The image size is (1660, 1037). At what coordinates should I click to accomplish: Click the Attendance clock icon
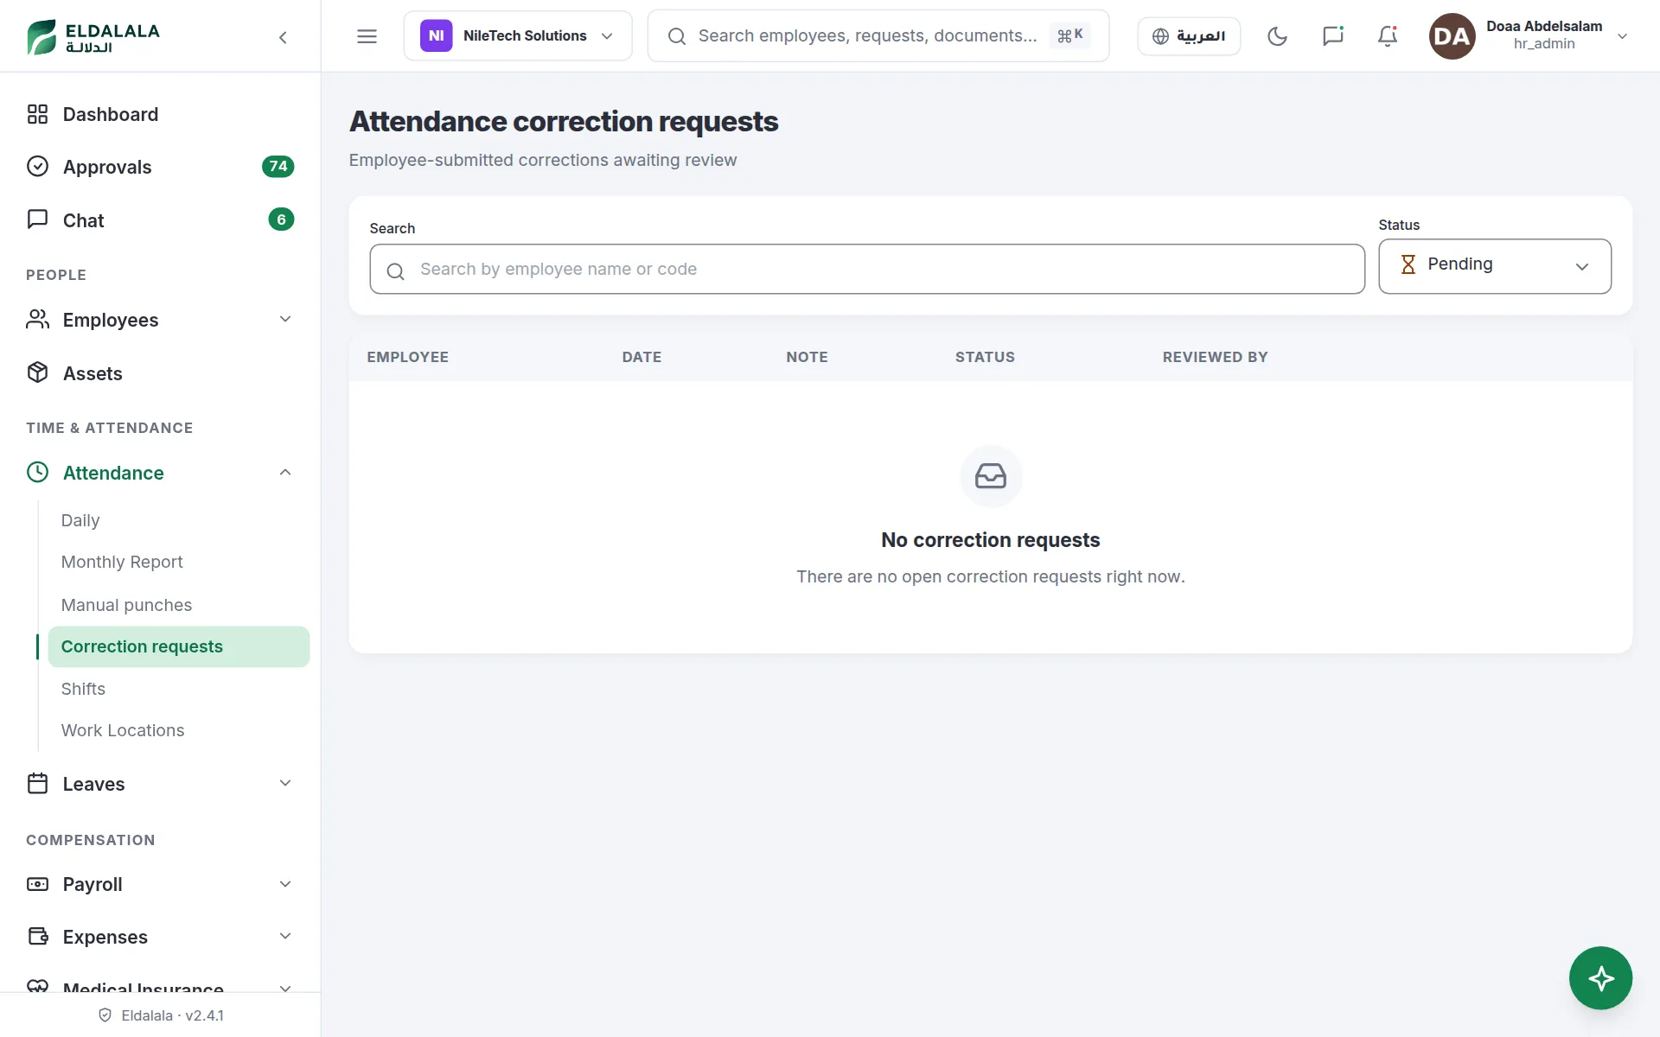click(x=37, y=472)
